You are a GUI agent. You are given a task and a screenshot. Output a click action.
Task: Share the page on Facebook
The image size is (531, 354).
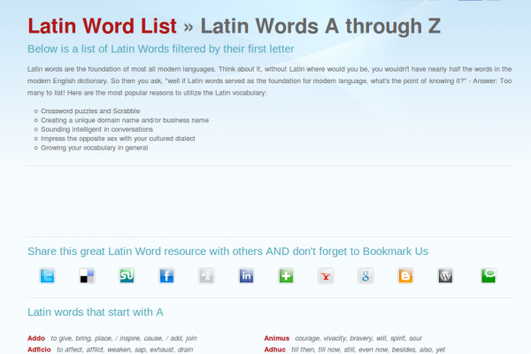pos(166,276)
